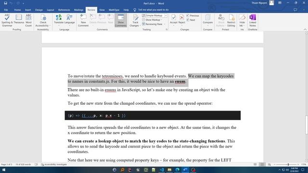Image resolution: width=308 pixels, height=173 pixels.
Task: Insert a New Comment
Action: (x=83, y=20)
